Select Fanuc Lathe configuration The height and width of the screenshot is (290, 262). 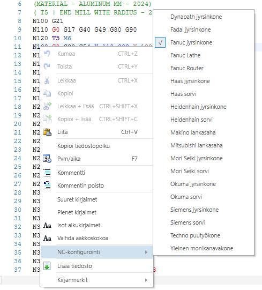coord(204,55)
